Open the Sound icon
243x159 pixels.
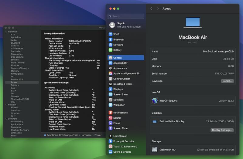click(x=111, y=118)
